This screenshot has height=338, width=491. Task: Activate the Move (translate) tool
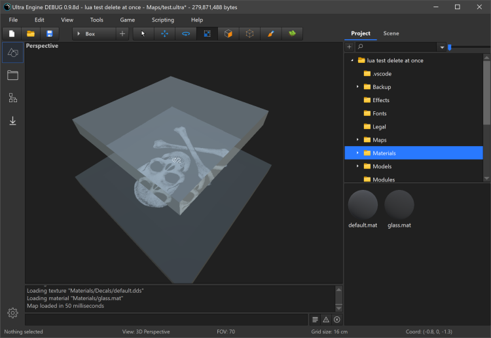(x=164, y=33)
